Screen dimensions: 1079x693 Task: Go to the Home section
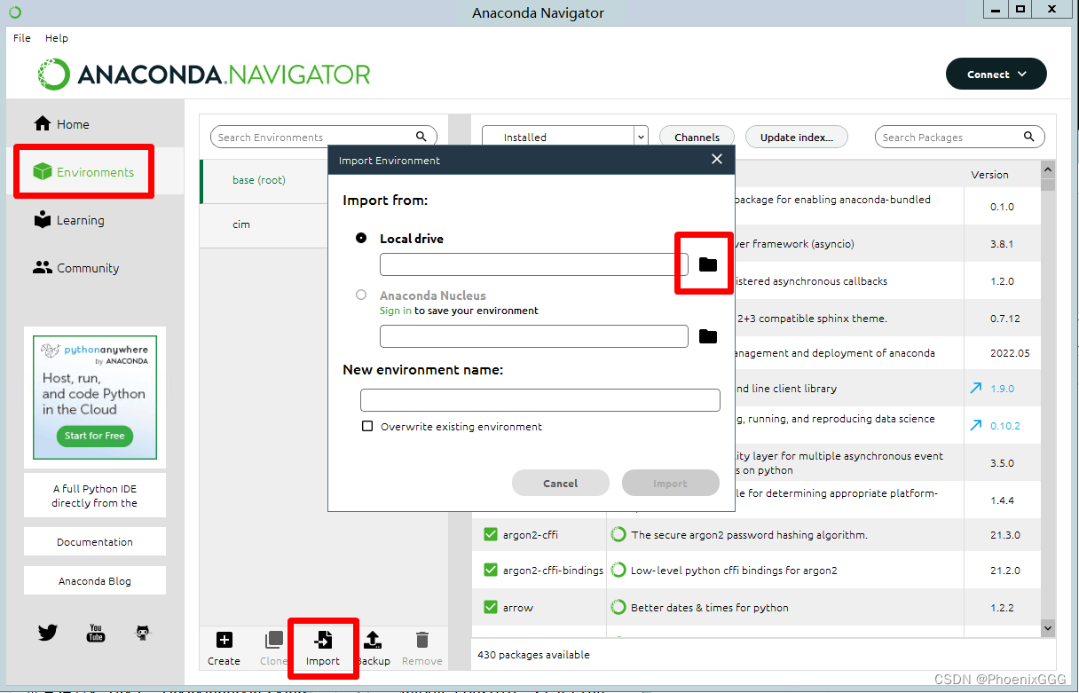click(62, 124)
